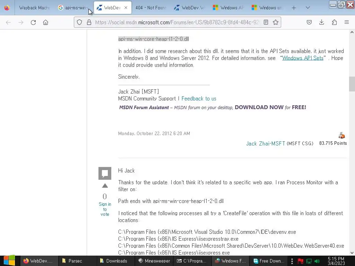This screenshot has height=266, width=355.
Task: Open the Windows F... taskbar window
Action: click(230, 261)
